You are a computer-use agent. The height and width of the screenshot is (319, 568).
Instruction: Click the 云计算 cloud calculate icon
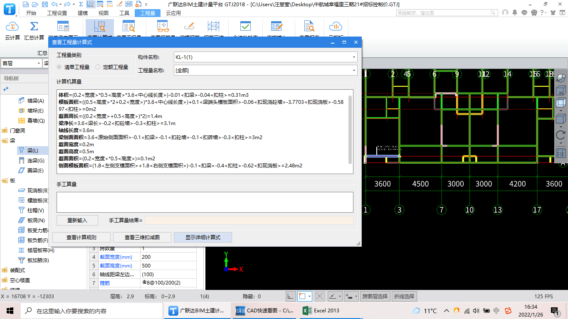tap(12, 27)
